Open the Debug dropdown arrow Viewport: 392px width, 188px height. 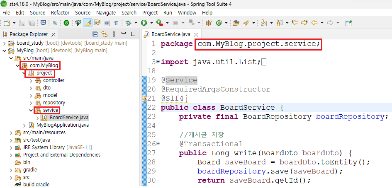tap(136, 23)
